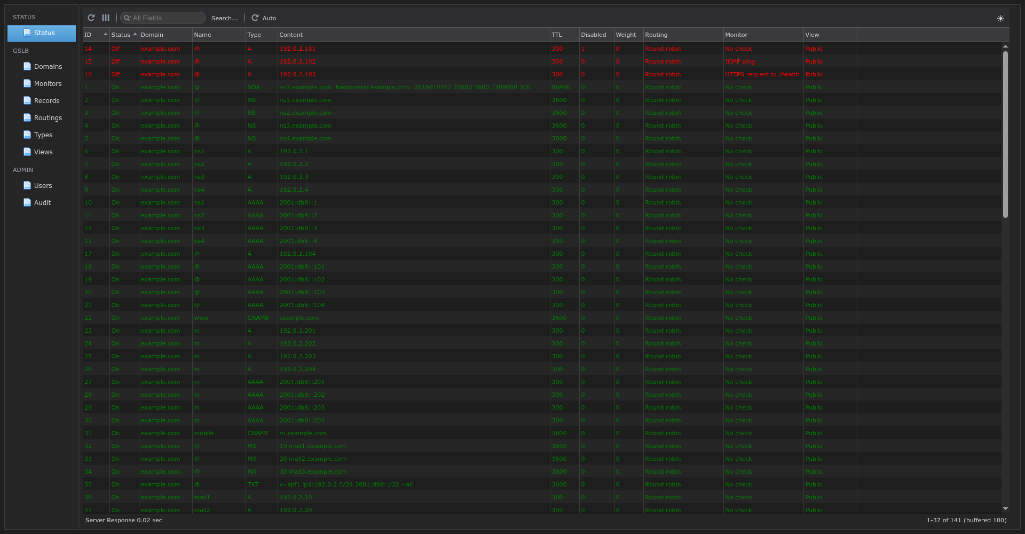The height and width of the screenshot is (534, 1025).
Task: Click the Users page icon
Action: tap(27, 185)
